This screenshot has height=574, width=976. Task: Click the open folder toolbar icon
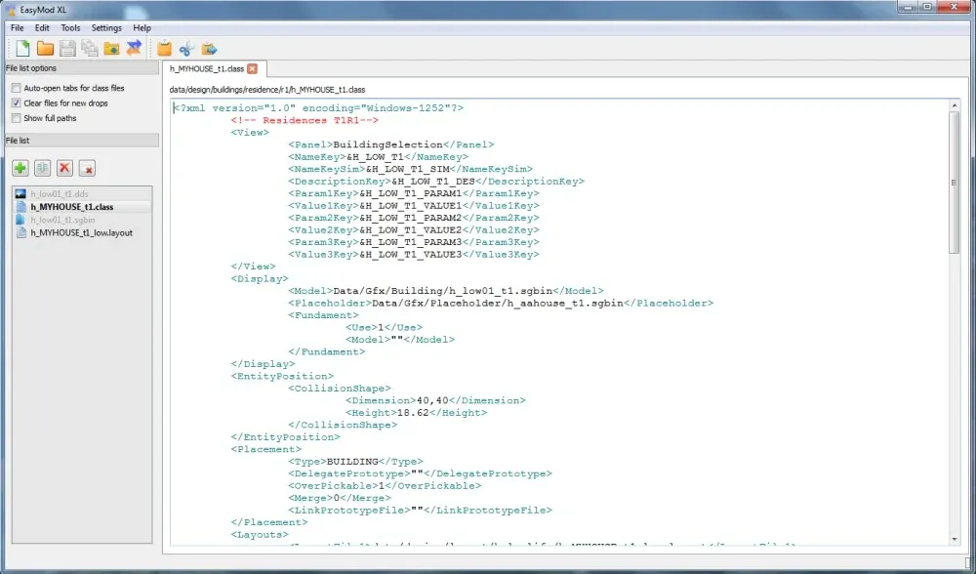pos(45,48)
